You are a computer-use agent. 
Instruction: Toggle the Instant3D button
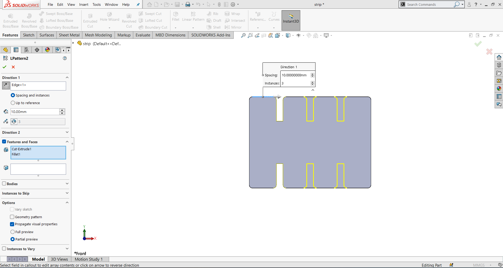point(291,20)
